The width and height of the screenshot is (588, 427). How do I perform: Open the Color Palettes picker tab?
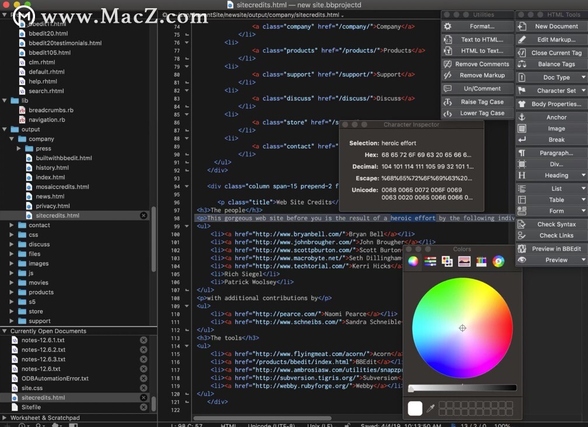click(447, 261)
